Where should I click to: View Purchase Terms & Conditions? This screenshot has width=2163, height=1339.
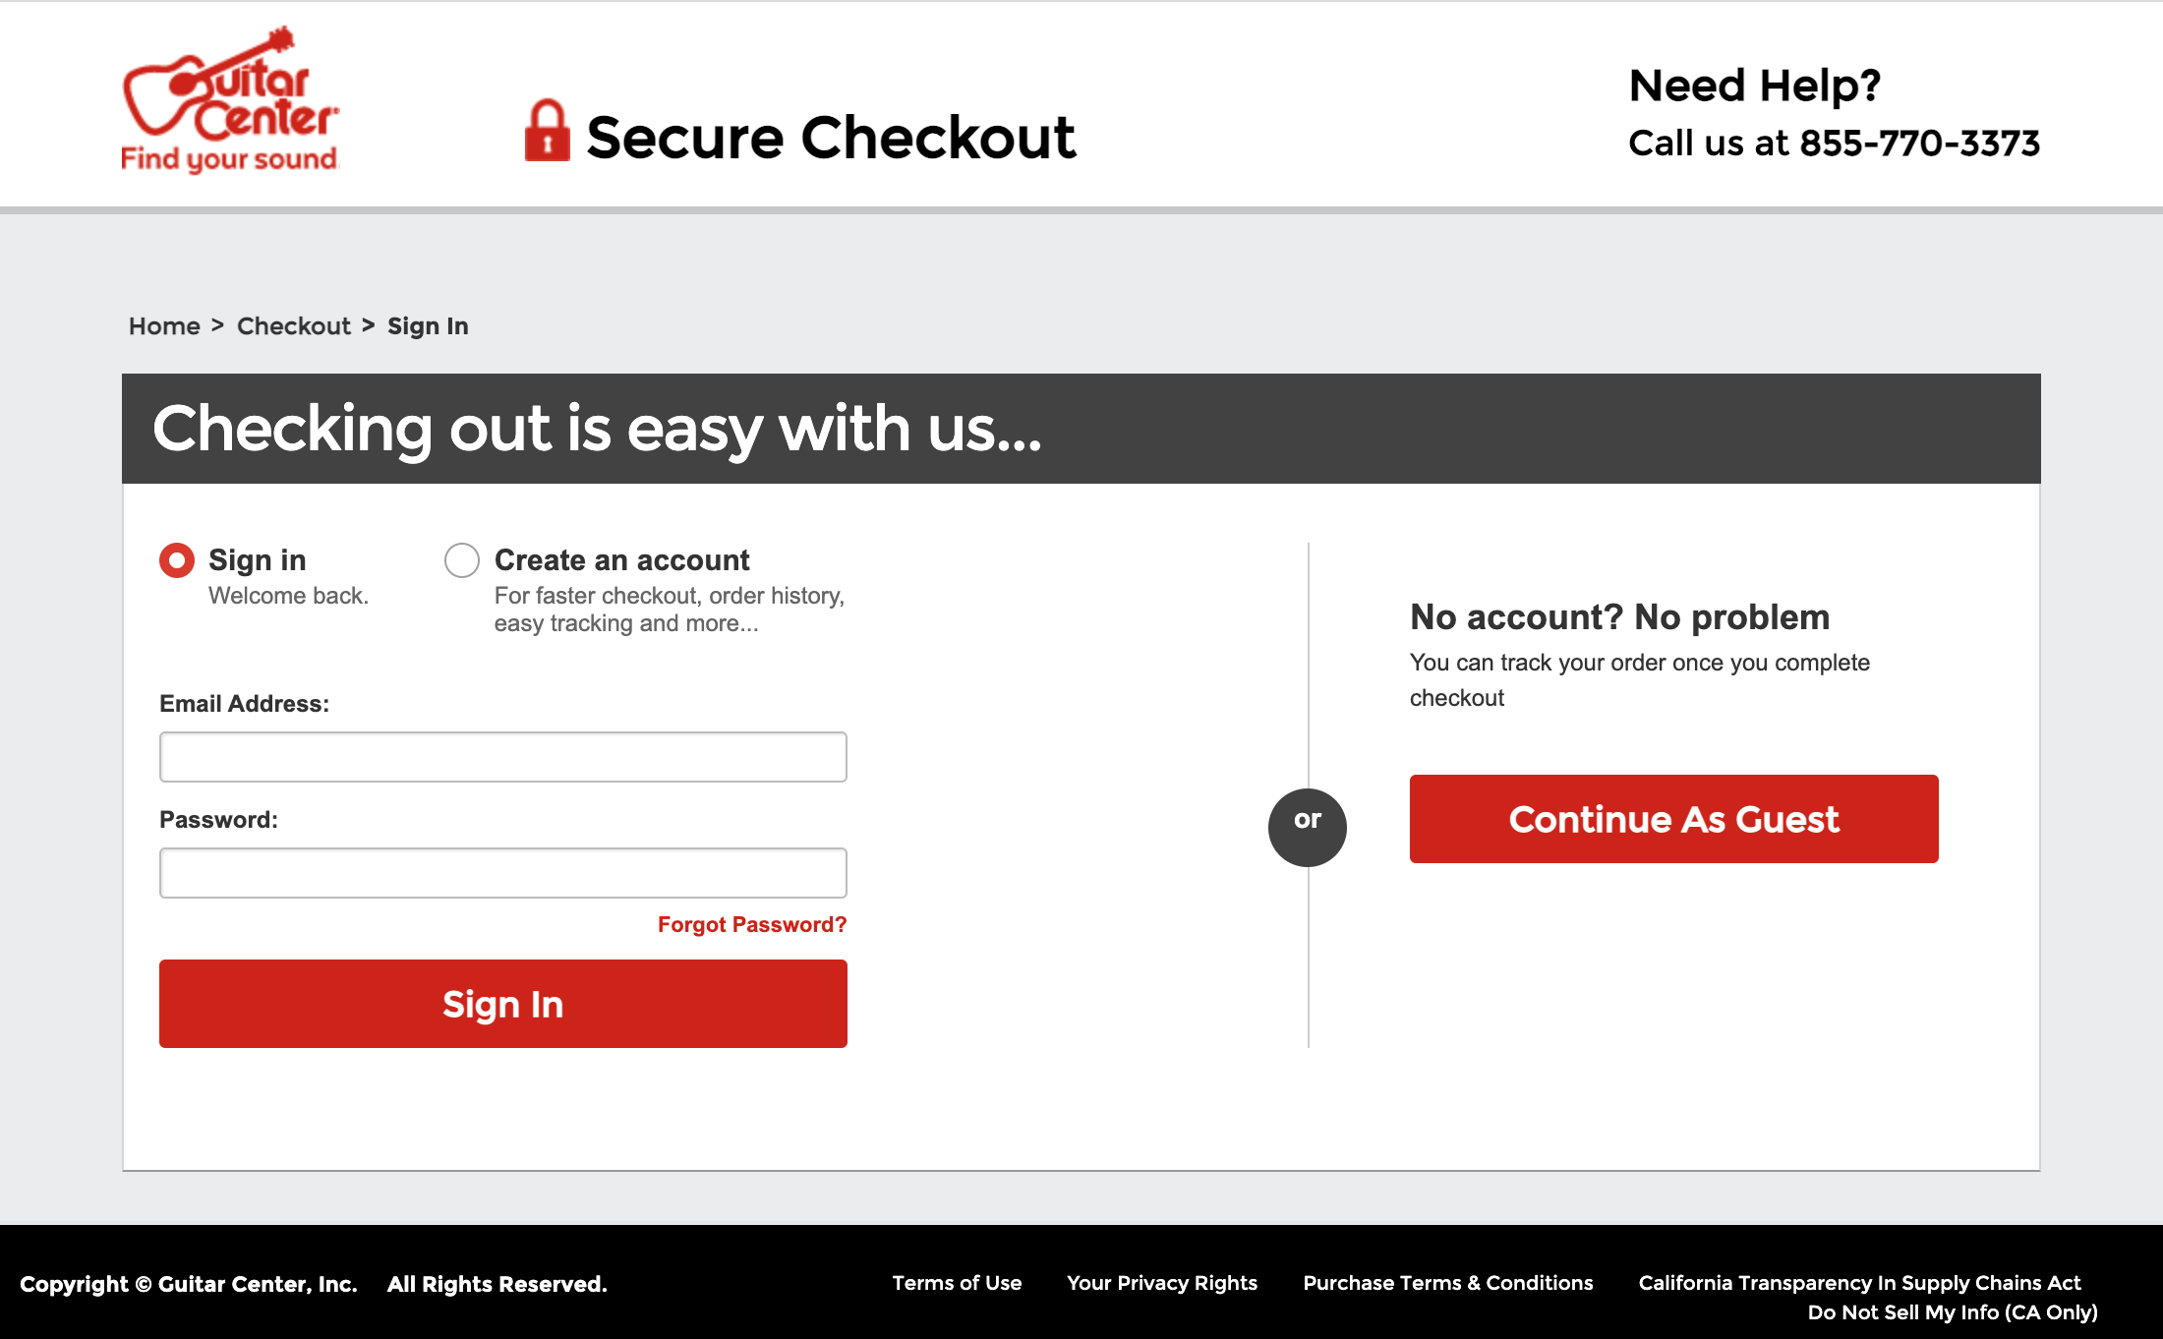(x=1448, y=1283)
